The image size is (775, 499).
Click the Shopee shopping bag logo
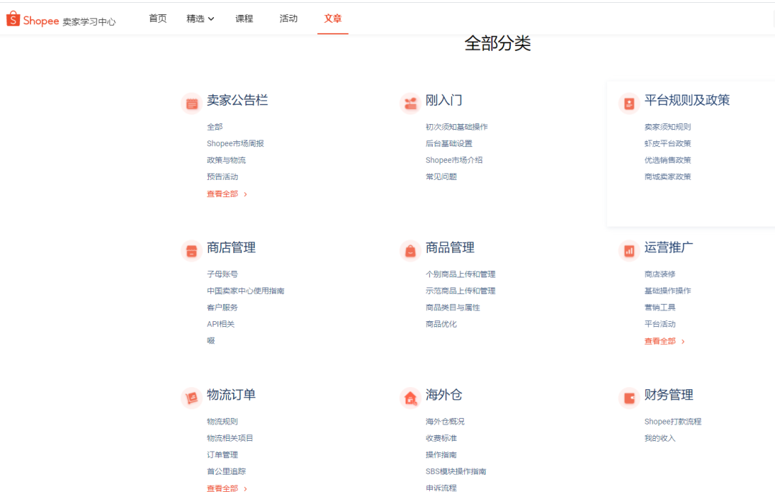pos(13,19)
